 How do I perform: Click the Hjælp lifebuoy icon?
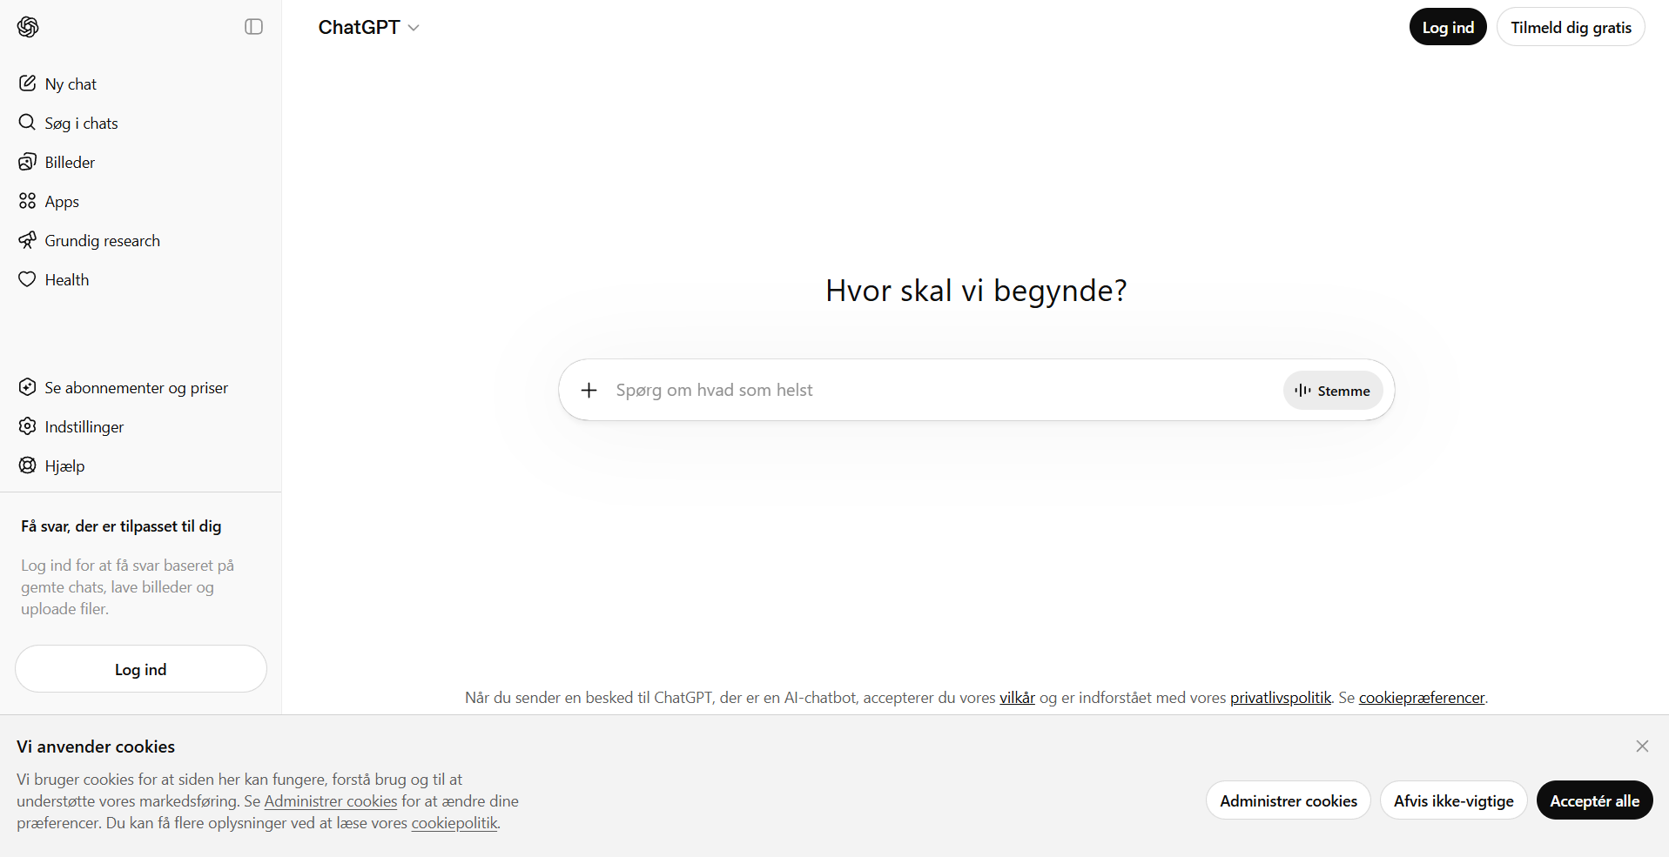[28, 465]
